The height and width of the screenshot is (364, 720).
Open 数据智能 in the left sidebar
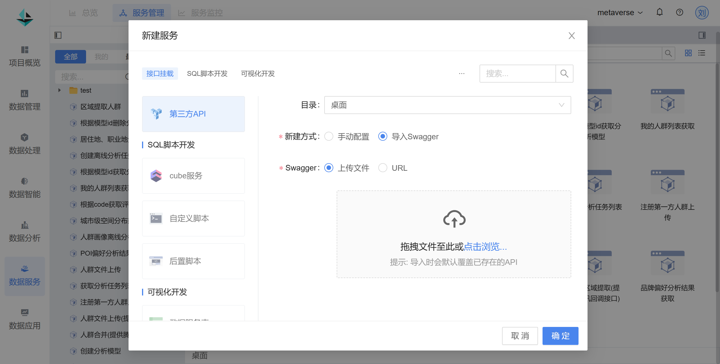click(x=25, y=188)
